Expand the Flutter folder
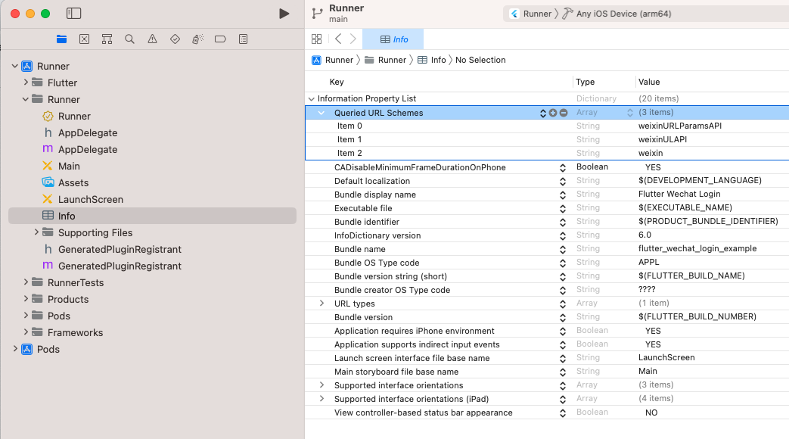Image resolution: width=789 pixels, height=439 pixels. (26, 82)
